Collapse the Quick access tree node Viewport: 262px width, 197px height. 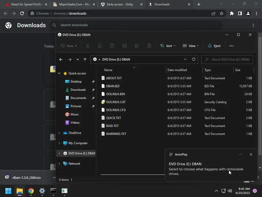click(59, 73)
